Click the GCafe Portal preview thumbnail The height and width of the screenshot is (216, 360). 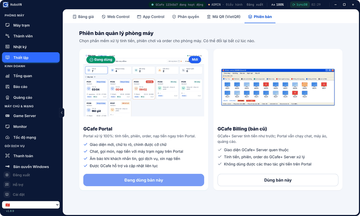point(144,85)
